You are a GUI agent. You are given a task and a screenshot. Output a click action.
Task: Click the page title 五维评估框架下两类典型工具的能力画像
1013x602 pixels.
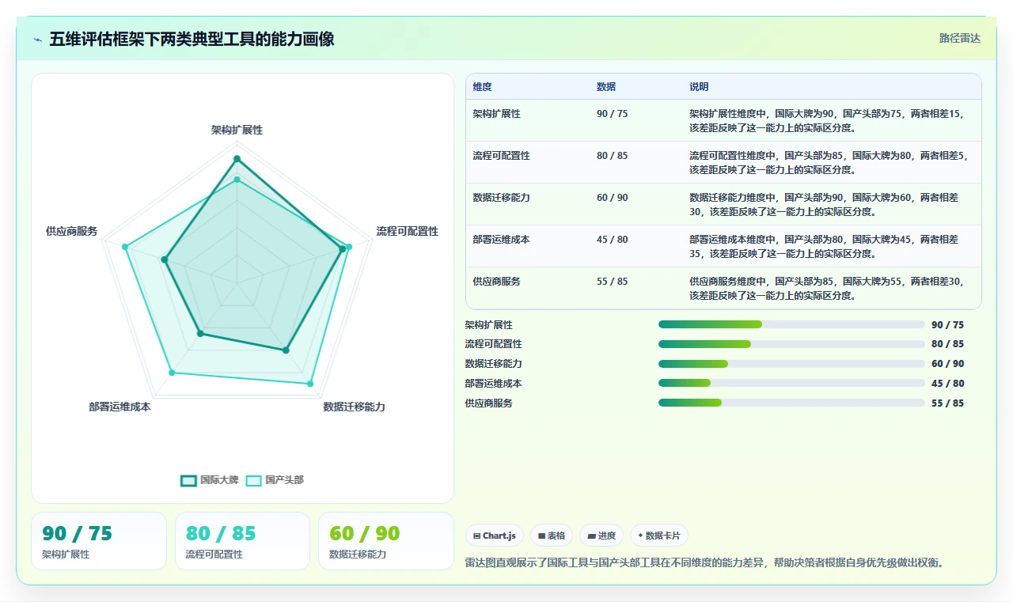[x=192, y=39]
